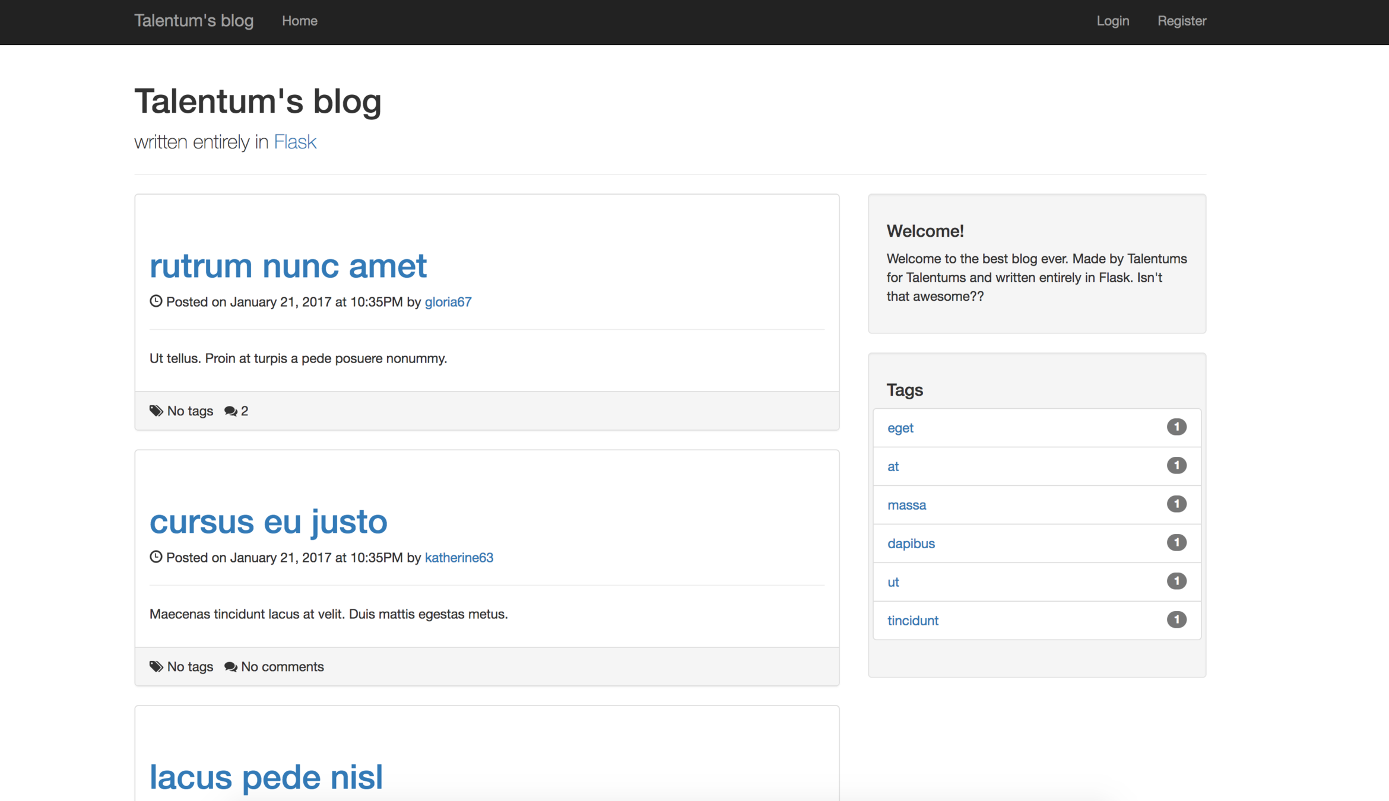
Task: Select the massa tag in sidebar
Action: point(906,504)
